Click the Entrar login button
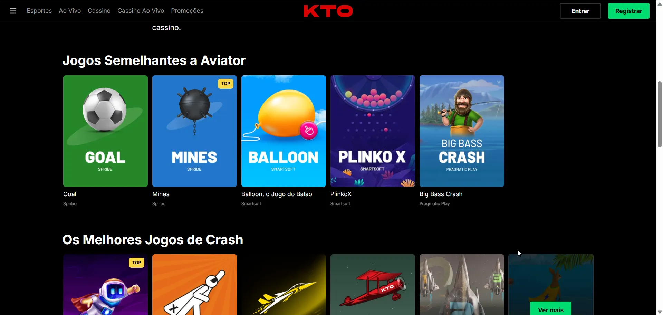 point(580,11)
